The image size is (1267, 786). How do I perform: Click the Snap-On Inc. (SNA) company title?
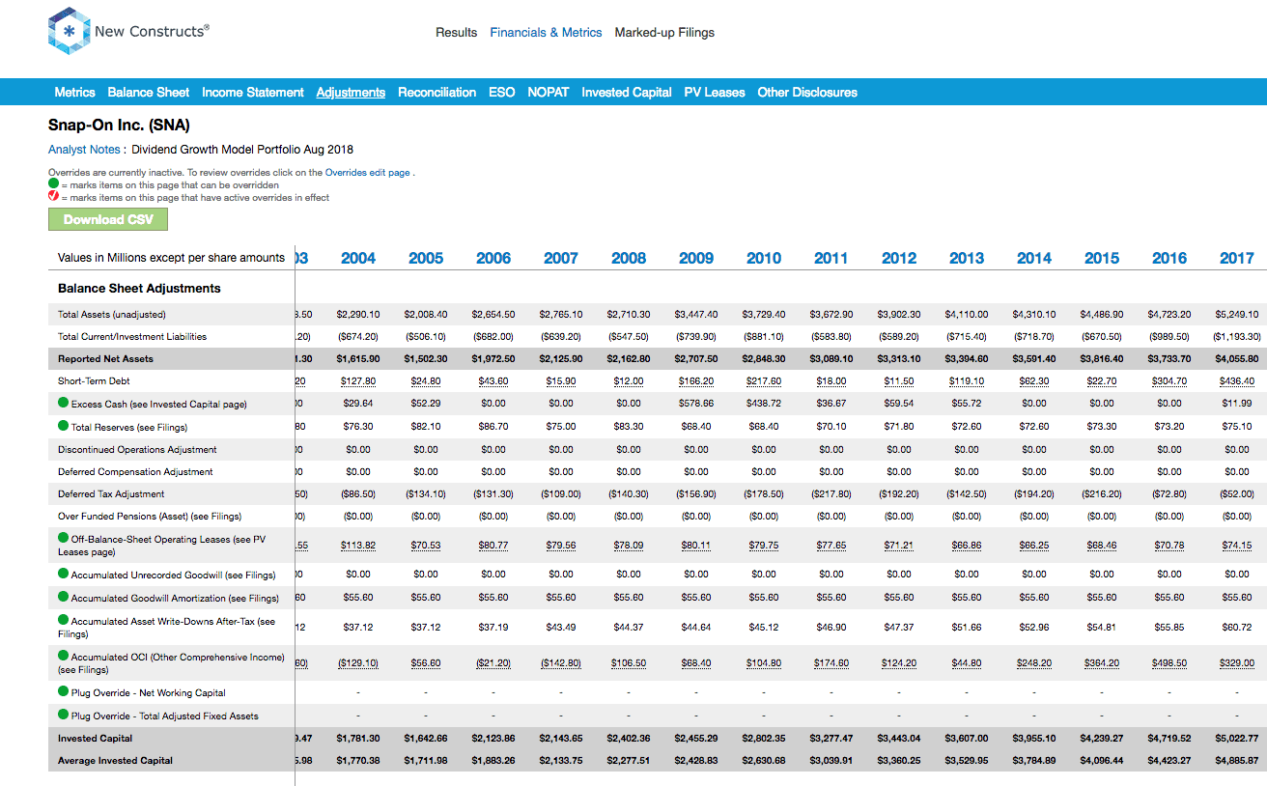click(119, 126)
